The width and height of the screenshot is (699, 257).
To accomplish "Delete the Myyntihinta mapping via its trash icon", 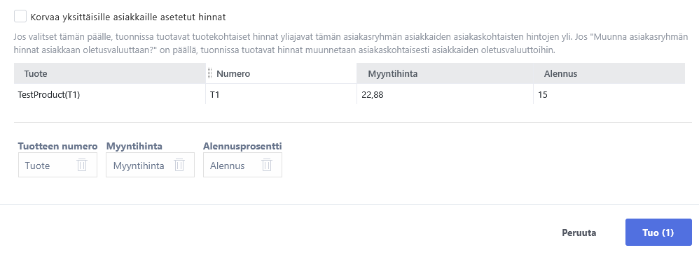I will (179, 165).
